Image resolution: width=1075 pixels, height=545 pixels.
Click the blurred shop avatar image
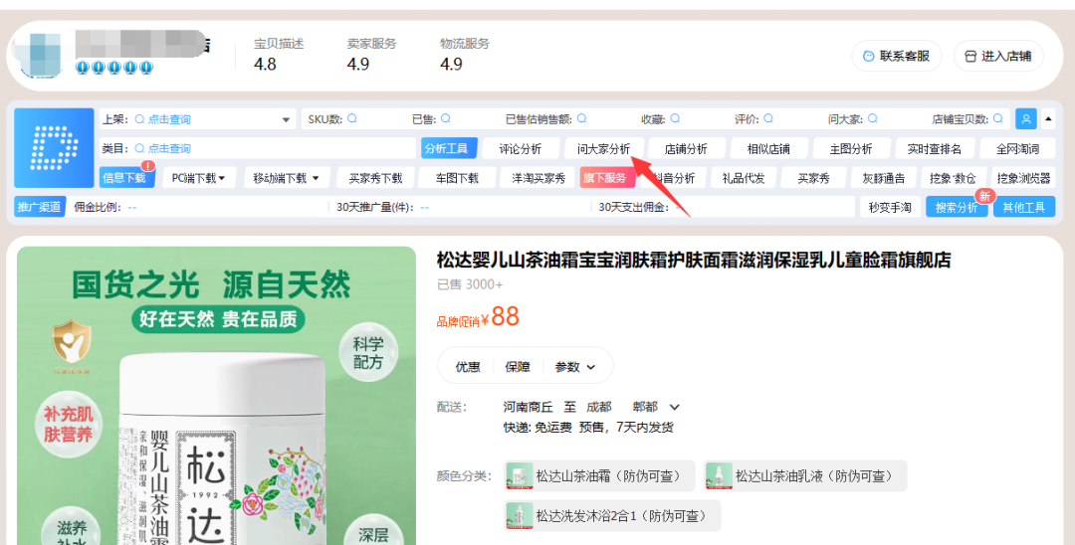pos(41,54)
